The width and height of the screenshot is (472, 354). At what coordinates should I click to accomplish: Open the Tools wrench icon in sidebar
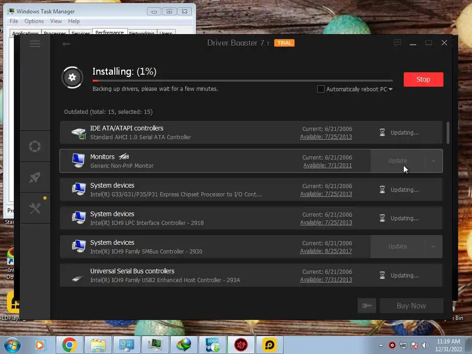click(35, 208)
